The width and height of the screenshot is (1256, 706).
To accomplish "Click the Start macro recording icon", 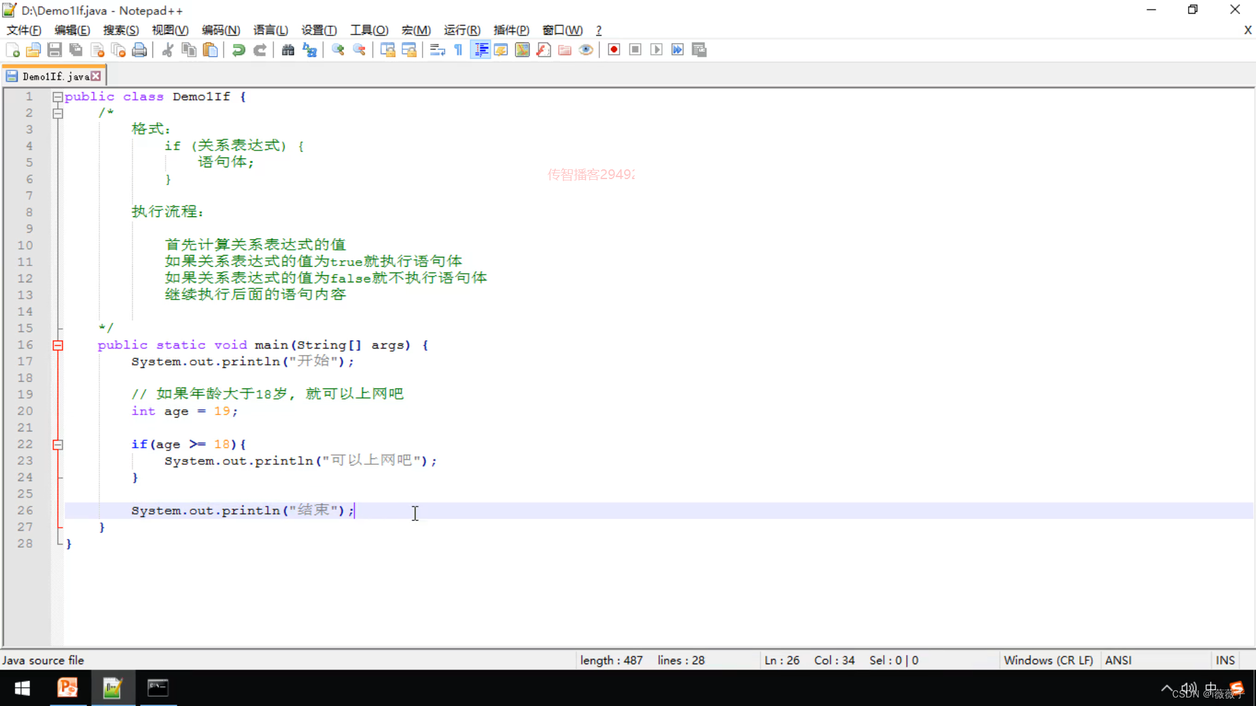I will point(614,50).
